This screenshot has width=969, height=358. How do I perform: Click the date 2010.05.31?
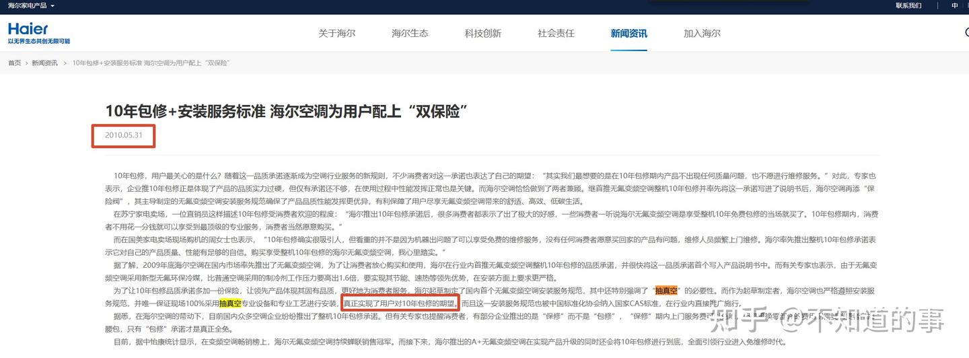124,135
